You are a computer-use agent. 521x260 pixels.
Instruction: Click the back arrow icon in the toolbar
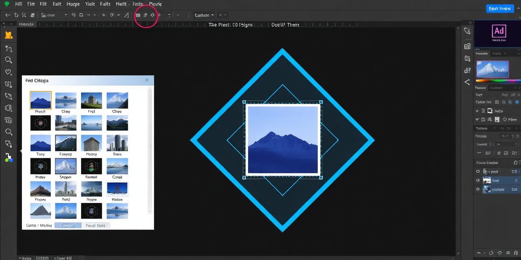tap(7, 15)
